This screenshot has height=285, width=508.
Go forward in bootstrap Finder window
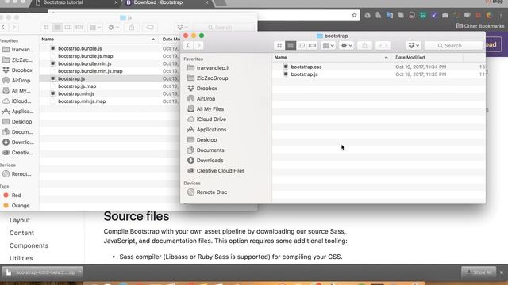pos(198,46)
